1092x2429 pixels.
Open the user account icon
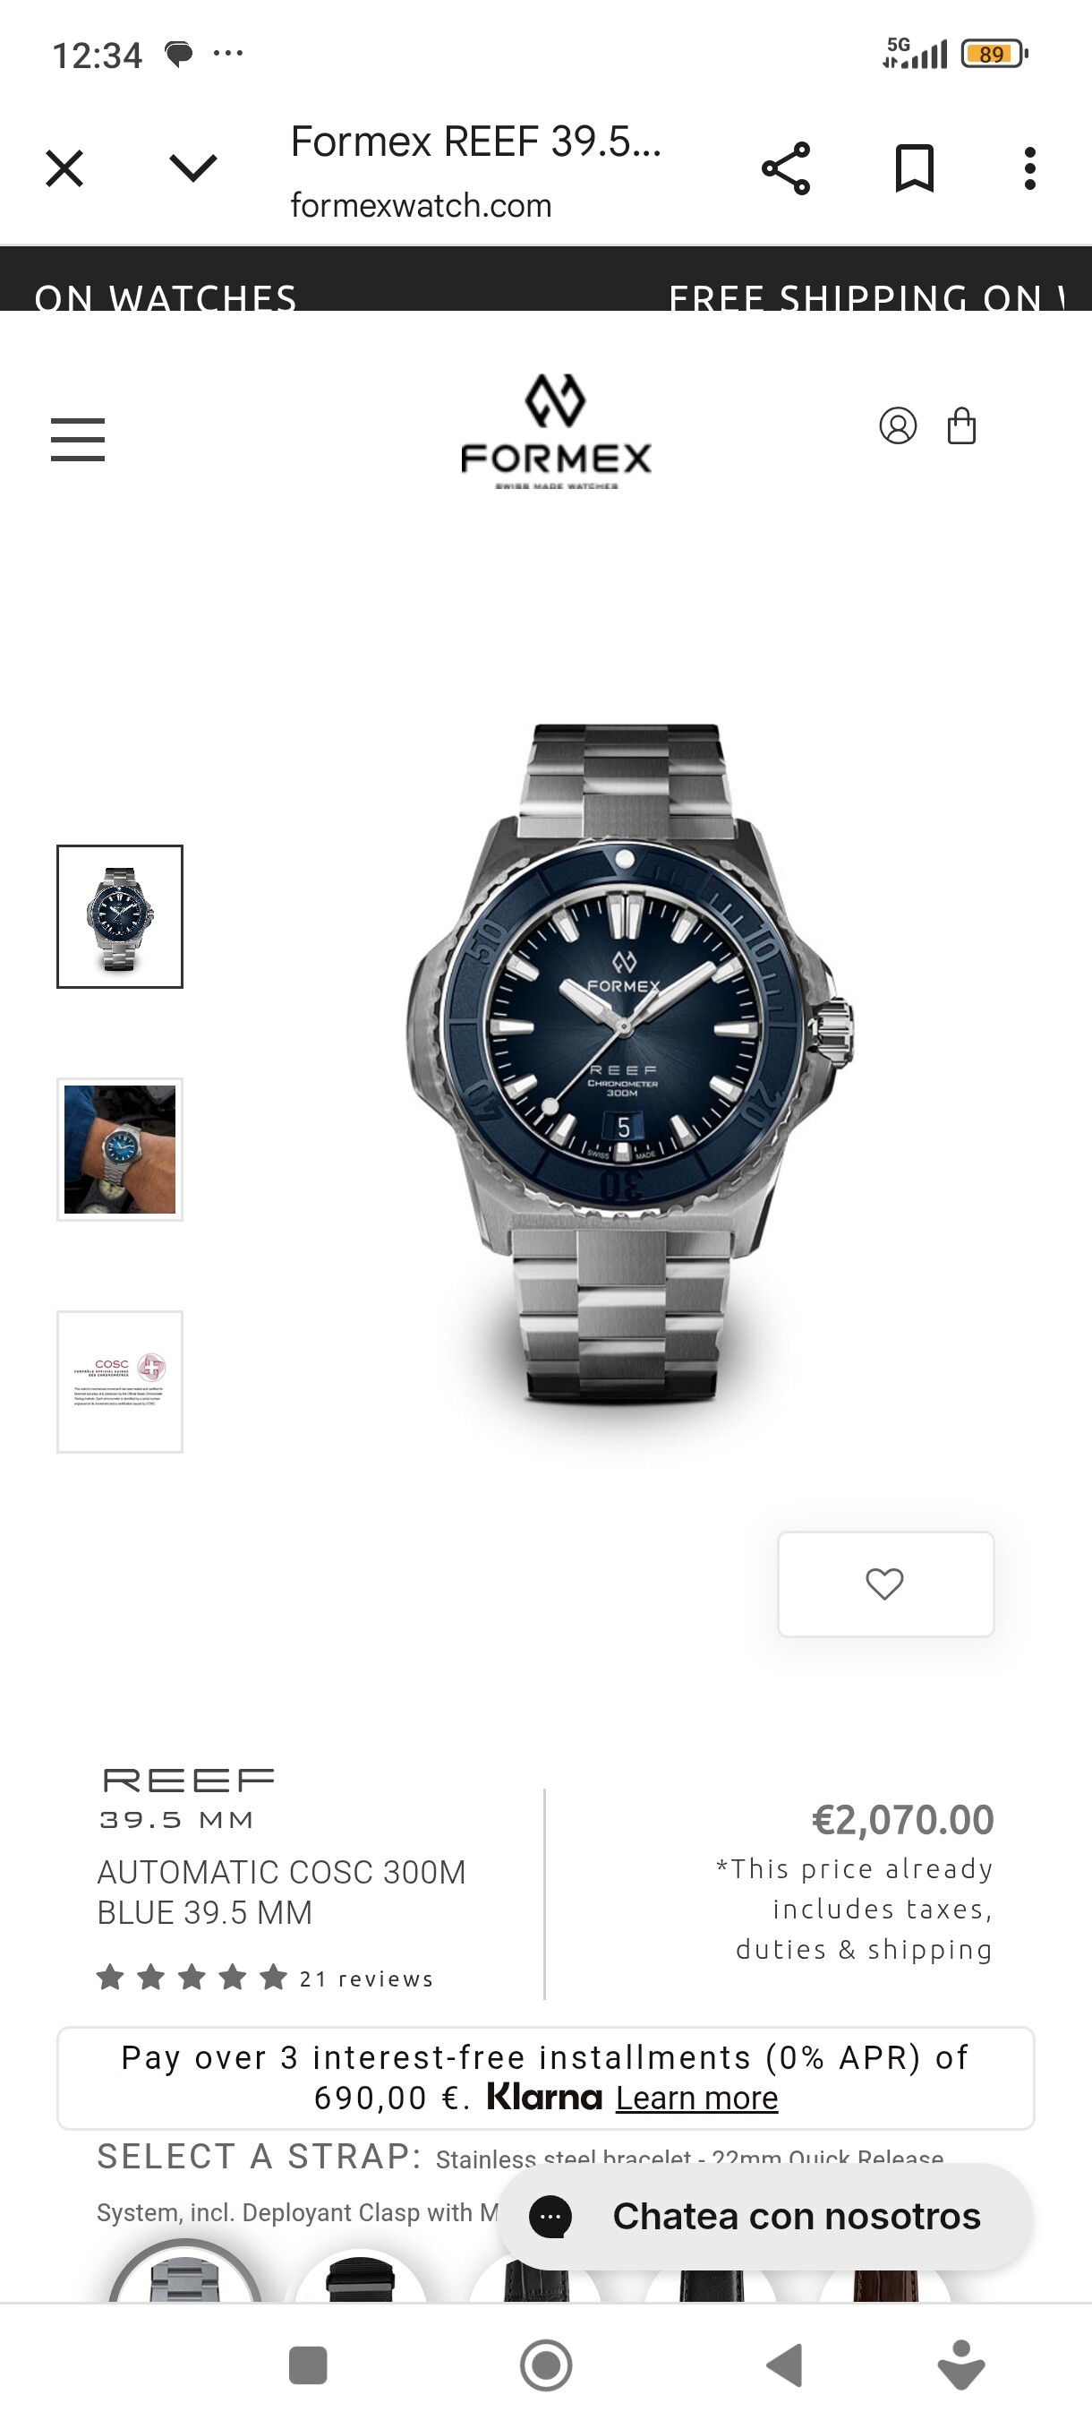coord(897,426)
